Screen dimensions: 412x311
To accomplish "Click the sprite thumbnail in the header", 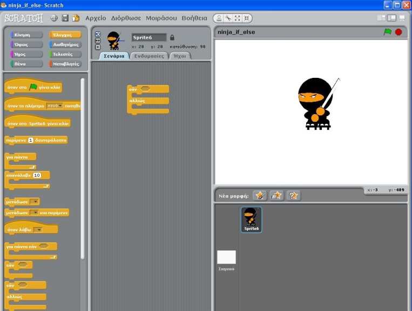I will point(115,41).
